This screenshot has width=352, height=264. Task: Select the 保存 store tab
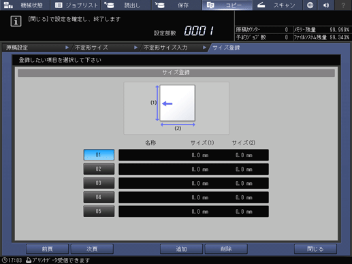point(177,5)
